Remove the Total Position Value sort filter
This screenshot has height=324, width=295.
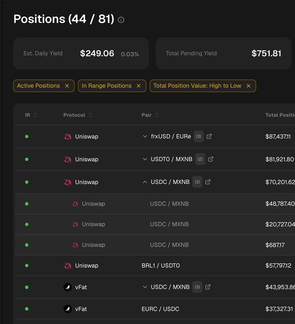click(248, 86)
